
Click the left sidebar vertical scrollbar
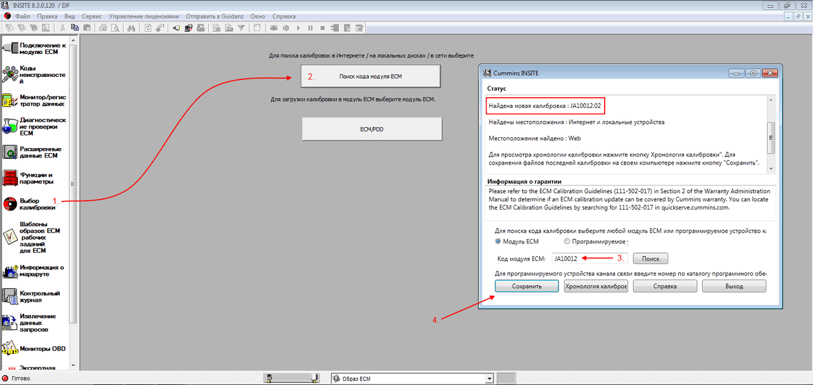73,203
